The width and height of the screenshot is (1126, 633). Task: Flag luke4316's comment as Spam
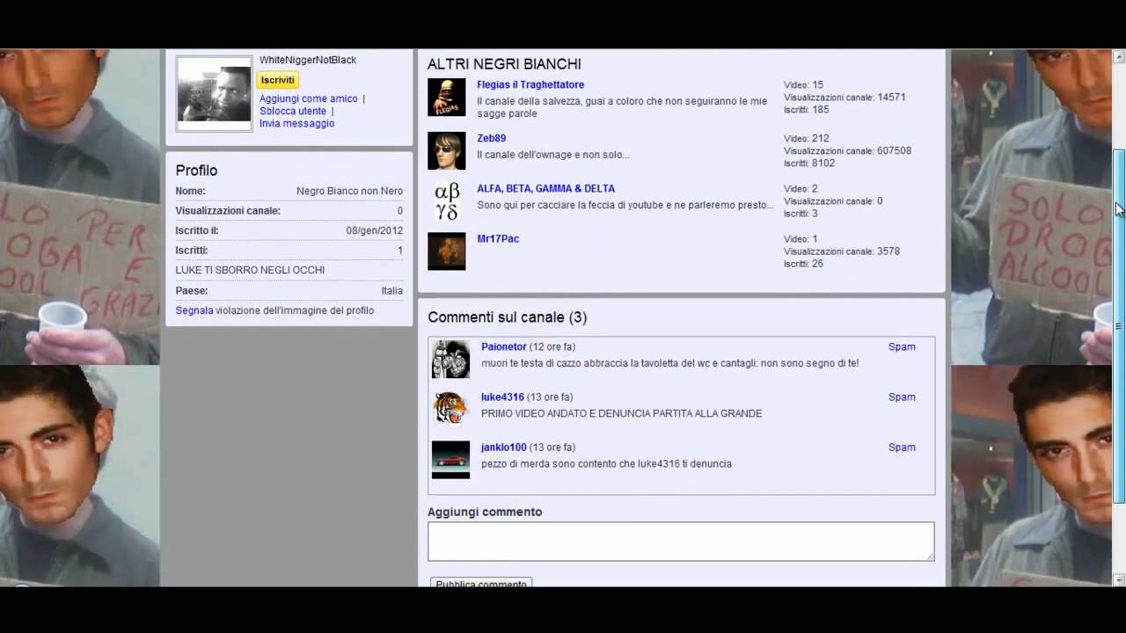click(902, 397)
